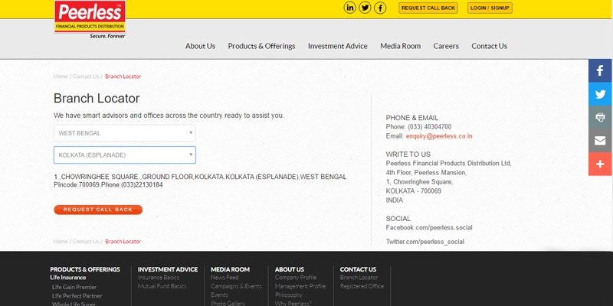Click Pincode:700069 phone line
This screenshot has width=613, height=306.
click(x=108, y=184)
